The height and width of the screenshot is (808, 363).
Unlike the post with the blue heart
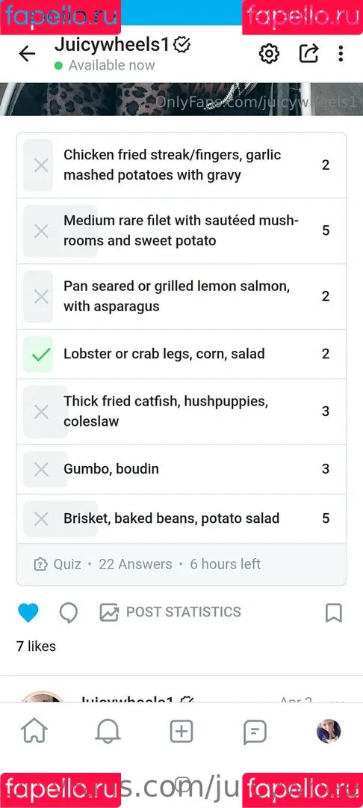(x=28, y=612)
